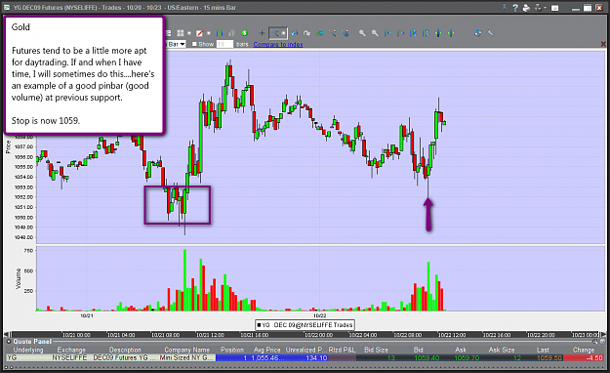Click the YG DEC 09@NYSELIFFE Trades legend button
The image size is (610, 373).
(x=305, y=325)
